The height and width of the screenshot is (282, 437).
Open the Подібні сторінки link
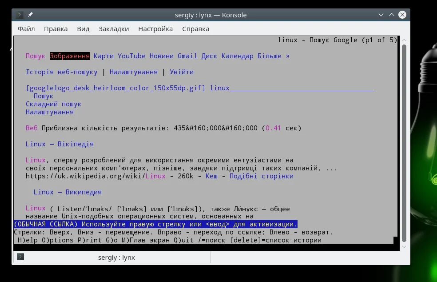[x=262, y=176]
